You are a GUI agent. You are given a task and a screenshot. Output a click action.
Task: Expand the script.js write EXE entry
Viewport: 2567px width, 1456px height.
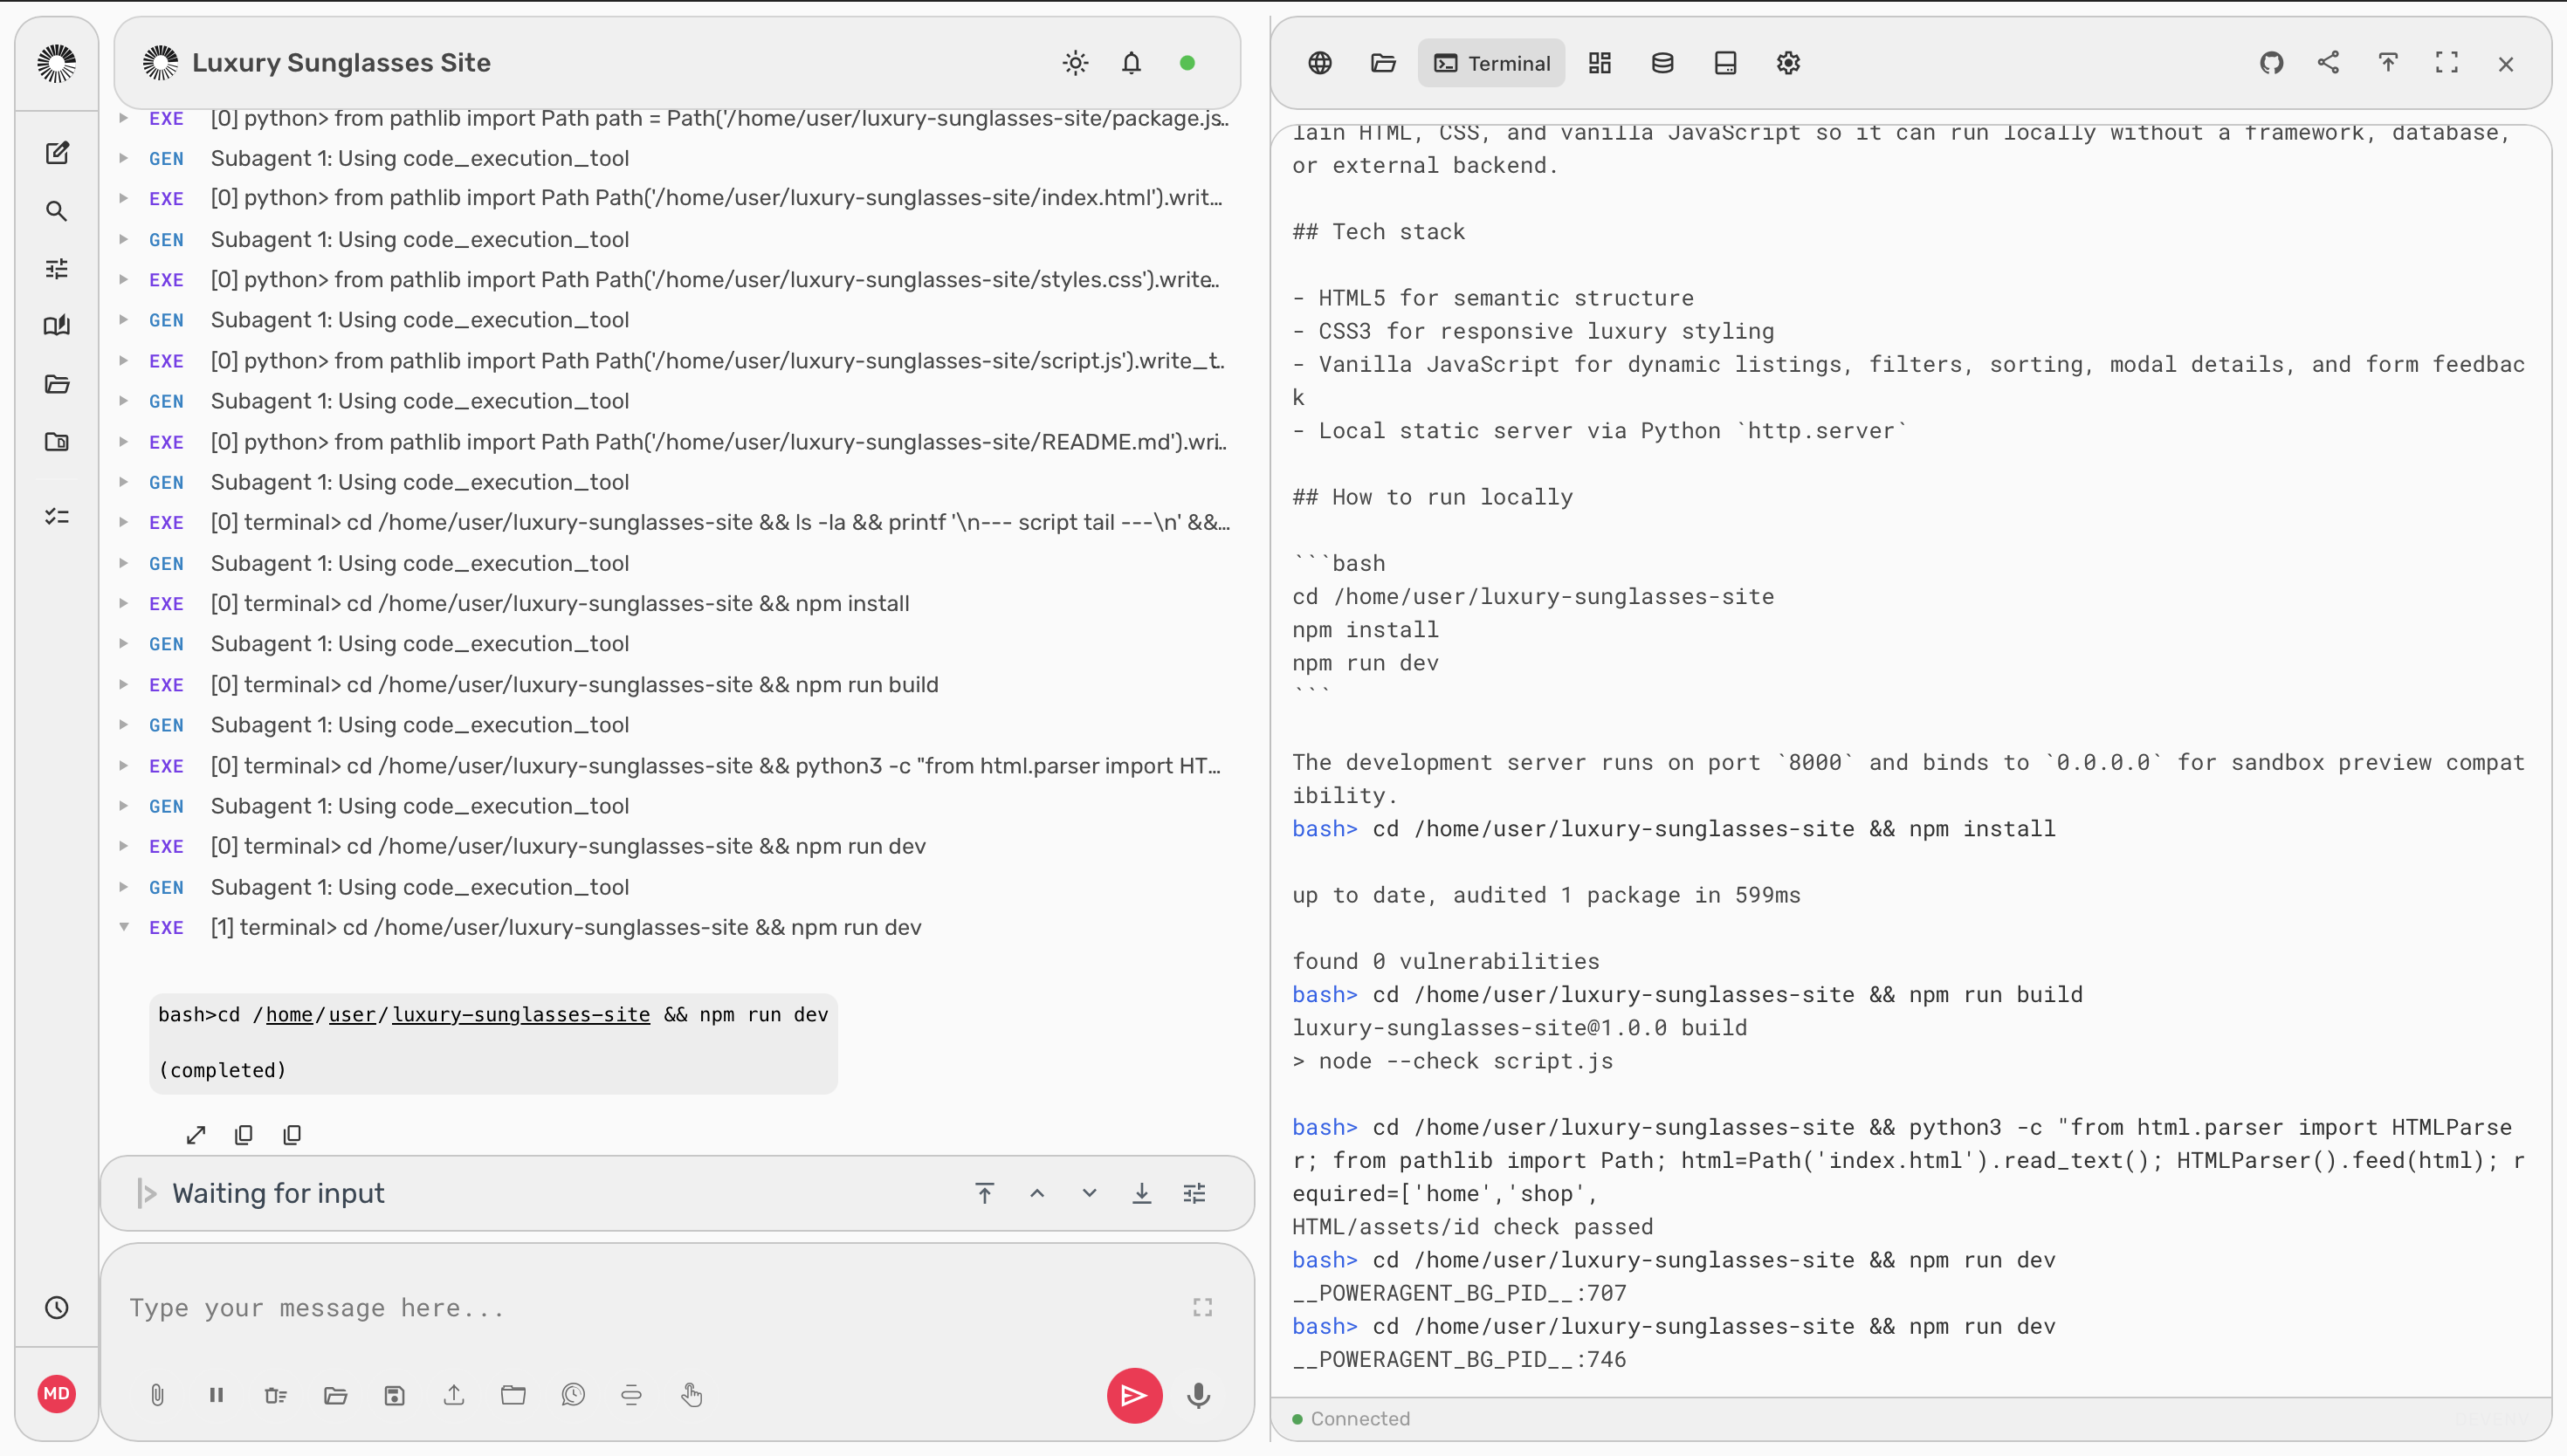[124, 360]
